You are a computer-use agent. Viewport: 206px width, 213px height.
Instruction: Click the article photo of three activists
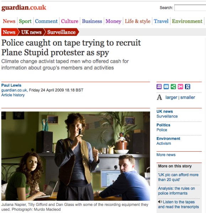(76, 156)
